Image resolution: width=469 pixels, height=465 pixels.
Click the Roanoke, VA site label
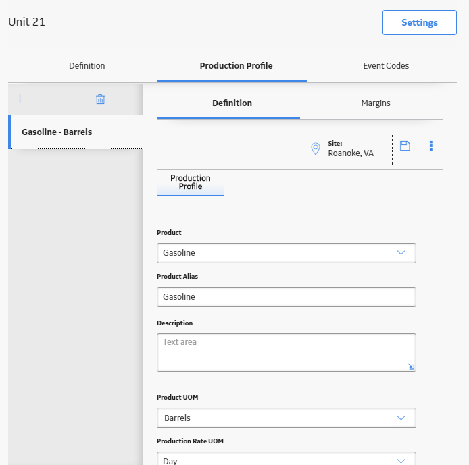(351, 153)
